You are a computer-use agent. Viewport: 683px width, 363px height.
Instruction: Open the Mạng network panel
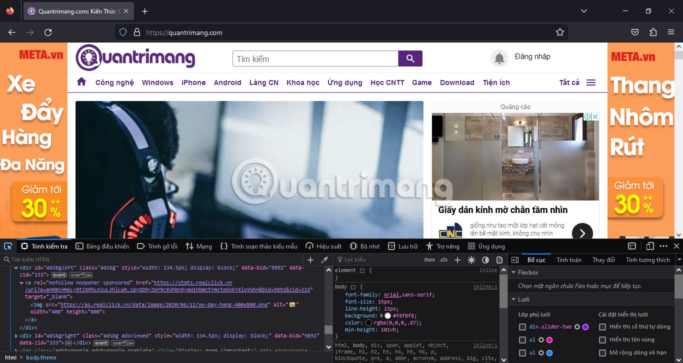click(198, 246)
